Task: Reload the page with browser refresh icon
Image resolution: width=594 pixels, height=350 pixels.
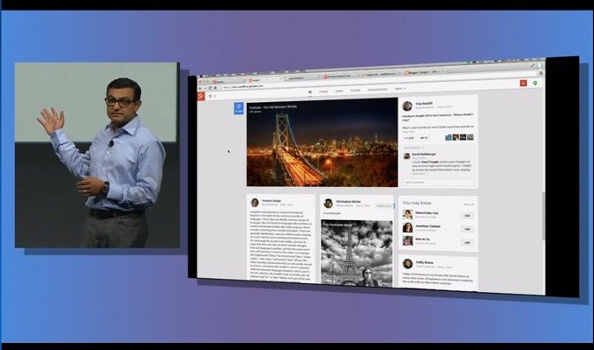Action: pos(211,88)
